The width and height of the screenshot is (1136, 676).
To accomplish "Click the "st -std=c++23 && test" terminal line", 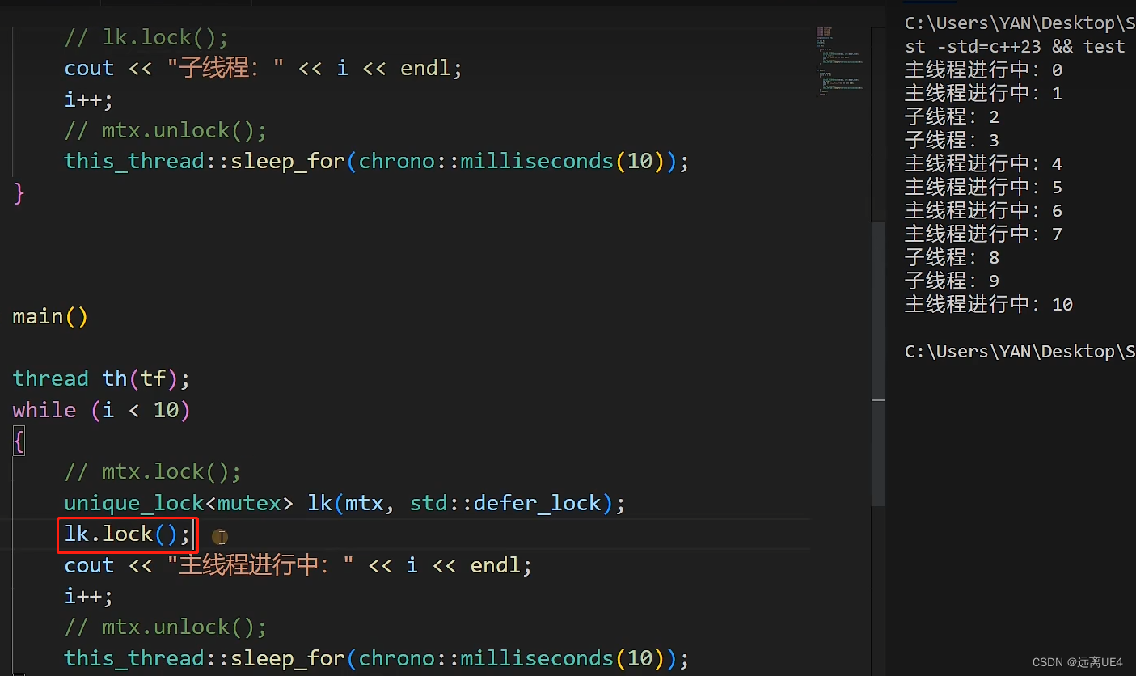I will pyautogui.click(x=1015, y=47).
